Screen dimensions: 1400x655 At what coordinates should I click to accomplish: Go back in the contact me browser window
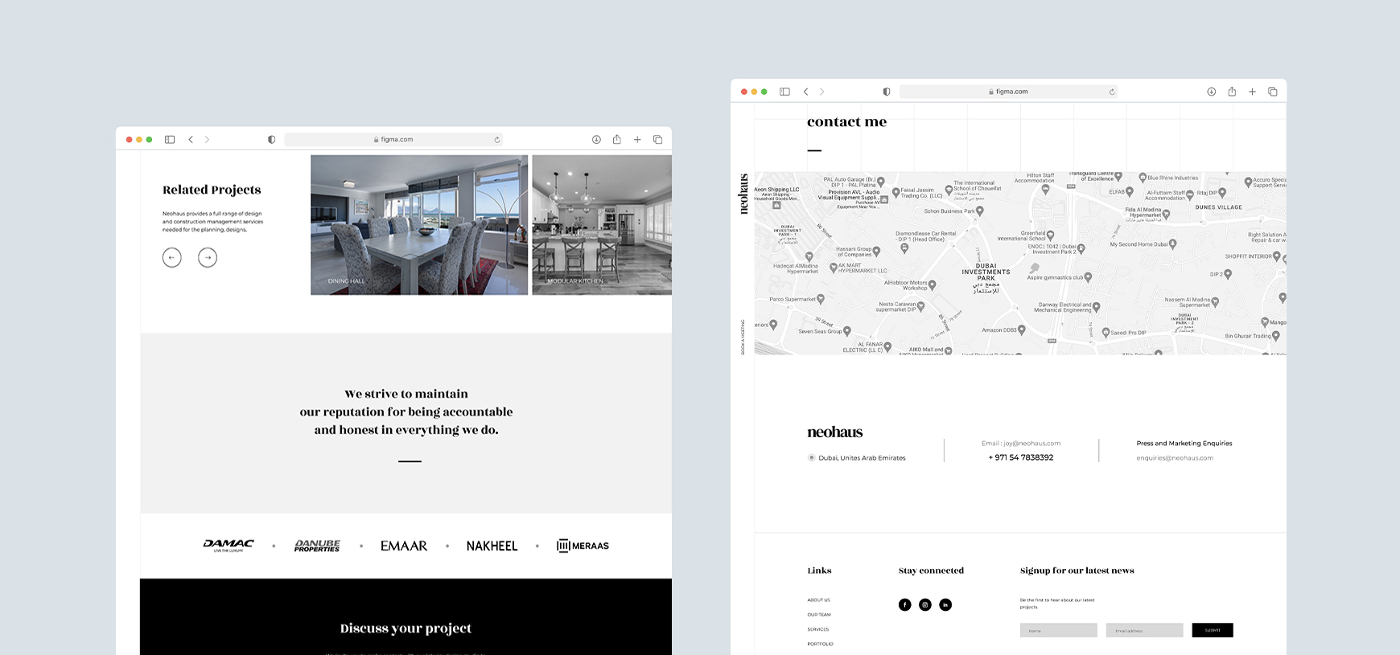[805, 92]
